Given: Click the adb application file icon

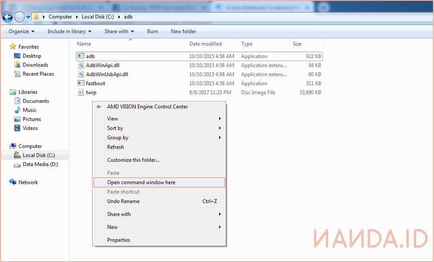Looking at the screenshot, I should 81,56.
